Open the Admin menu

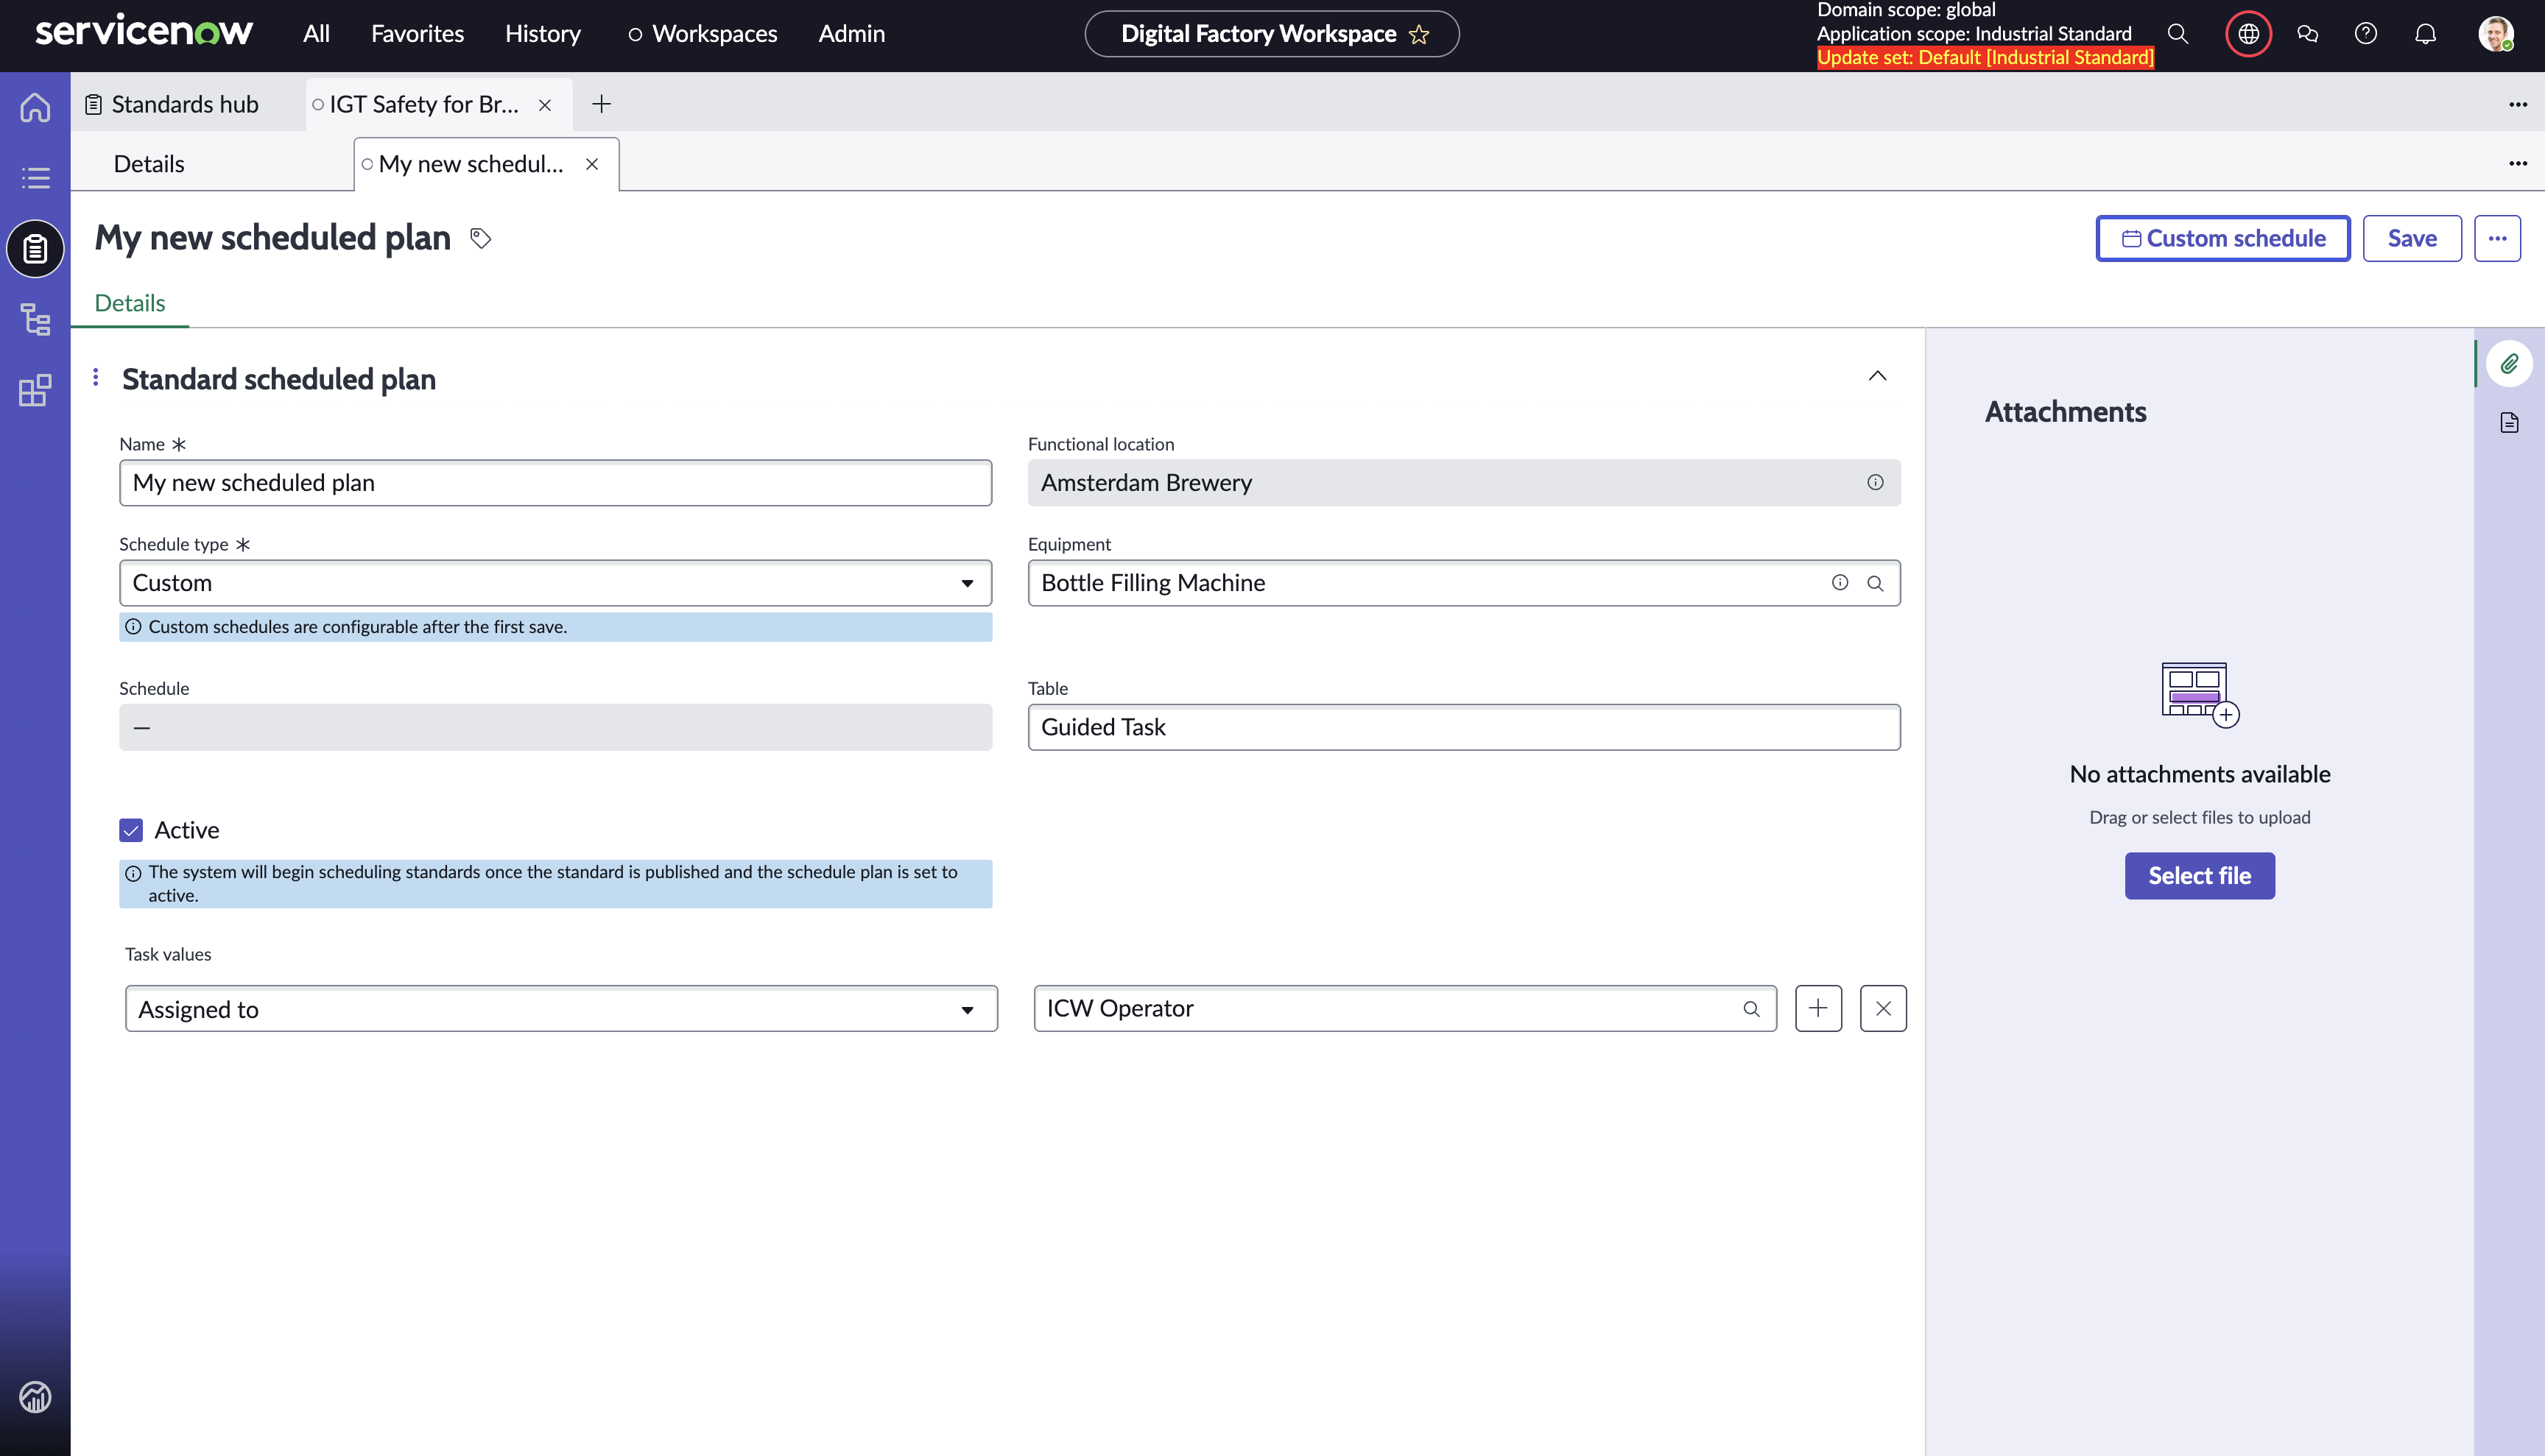pos(851,34)
